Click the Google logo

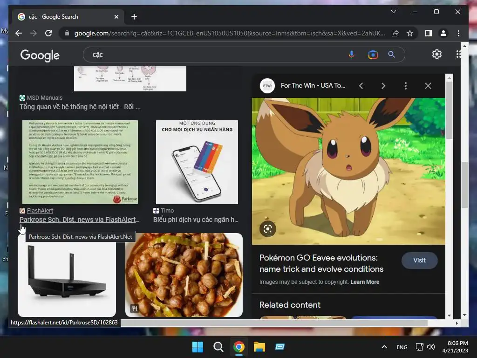tap(40, 55)
